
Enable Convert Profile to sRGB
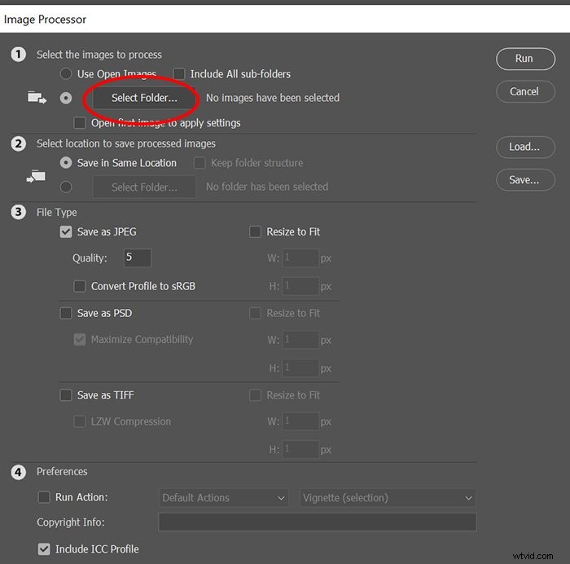tap(80, 286)
